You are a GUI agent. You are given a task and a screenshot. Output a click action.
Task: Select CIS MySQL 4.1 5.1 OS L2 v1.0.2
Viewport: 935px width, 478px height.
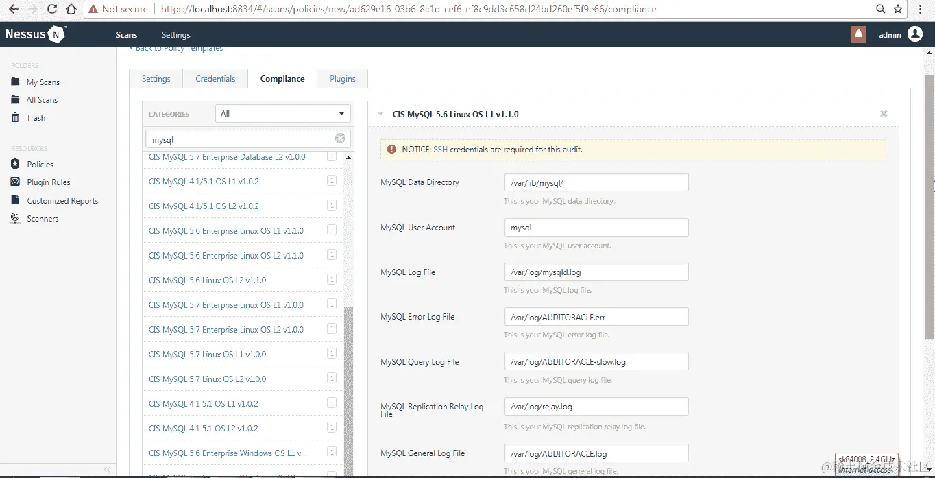(x=204, y=428)
